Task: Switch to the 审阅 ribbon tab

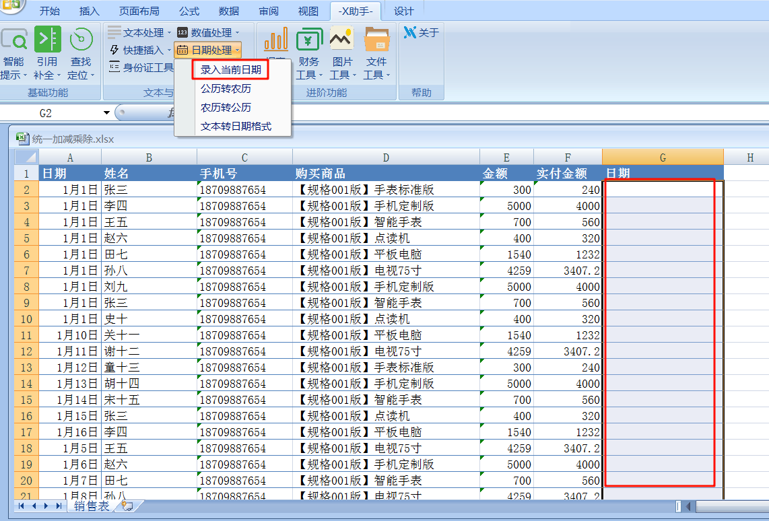Action: pos(269,11)
